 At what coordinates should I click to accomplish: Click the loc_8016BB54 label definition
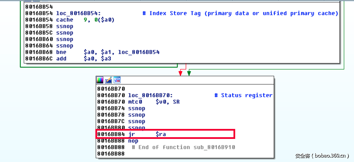[x=79, y=13]
